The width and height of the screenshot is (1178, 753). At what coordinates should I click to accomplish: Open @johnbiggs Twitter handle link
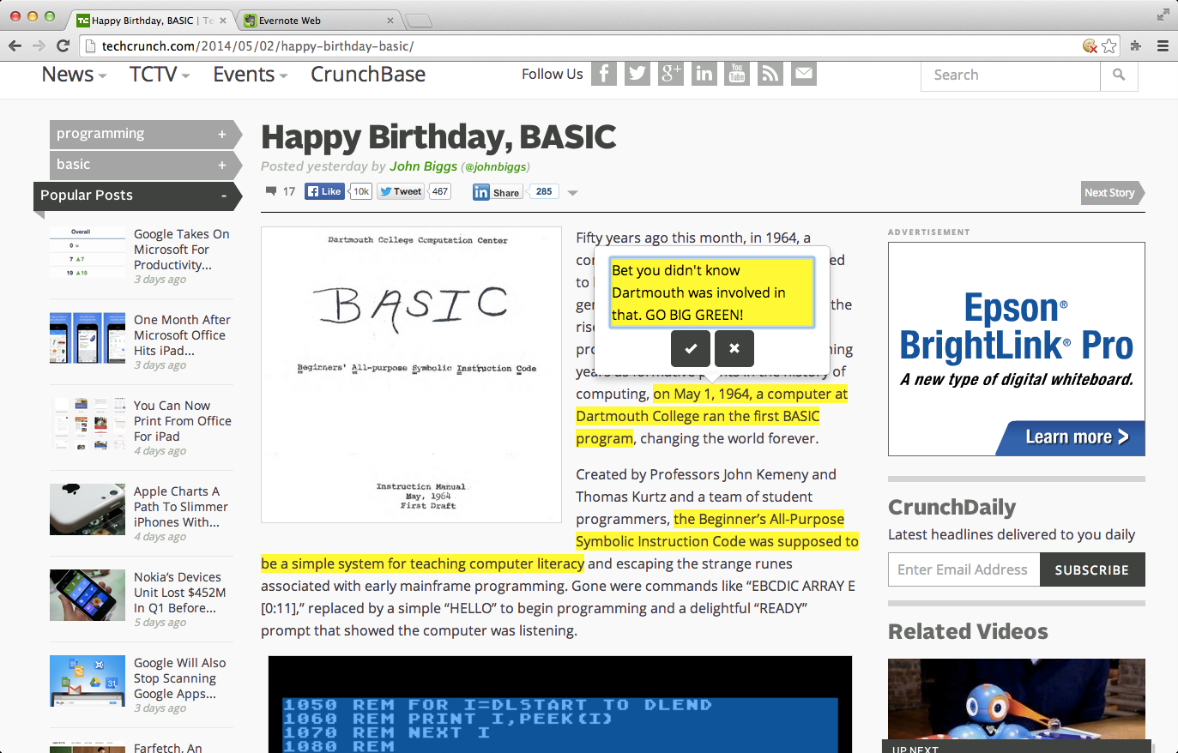[x=495, y=166]
